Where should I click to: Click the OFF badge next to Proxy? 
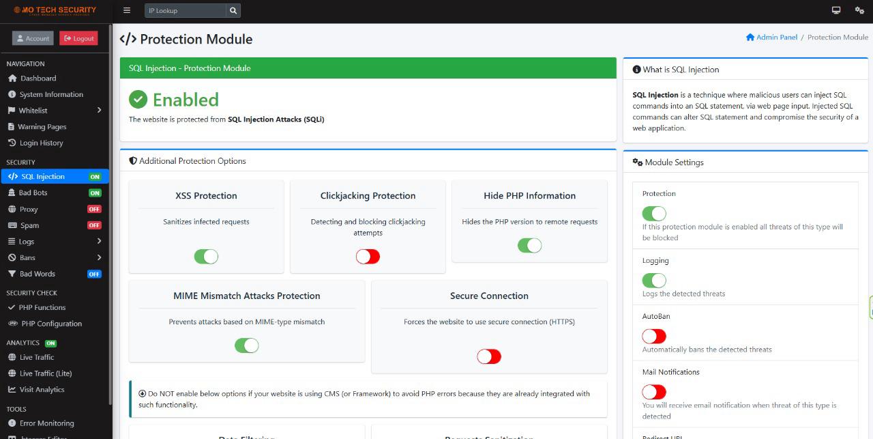coord(94,209)
